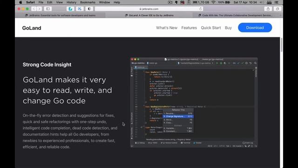This screenshot has width=298, height=168.
Task: Open the Bookmarks menu
Action: (88, 2)
